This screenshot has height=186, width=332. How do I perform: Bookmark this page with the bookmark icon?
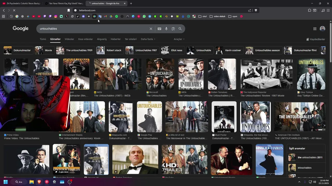pos(68,10)
